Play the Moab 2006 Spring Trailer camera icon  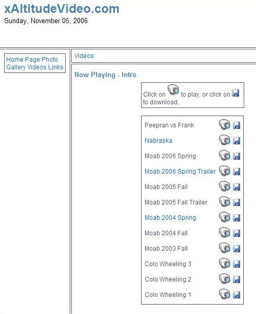pos(225,171)
